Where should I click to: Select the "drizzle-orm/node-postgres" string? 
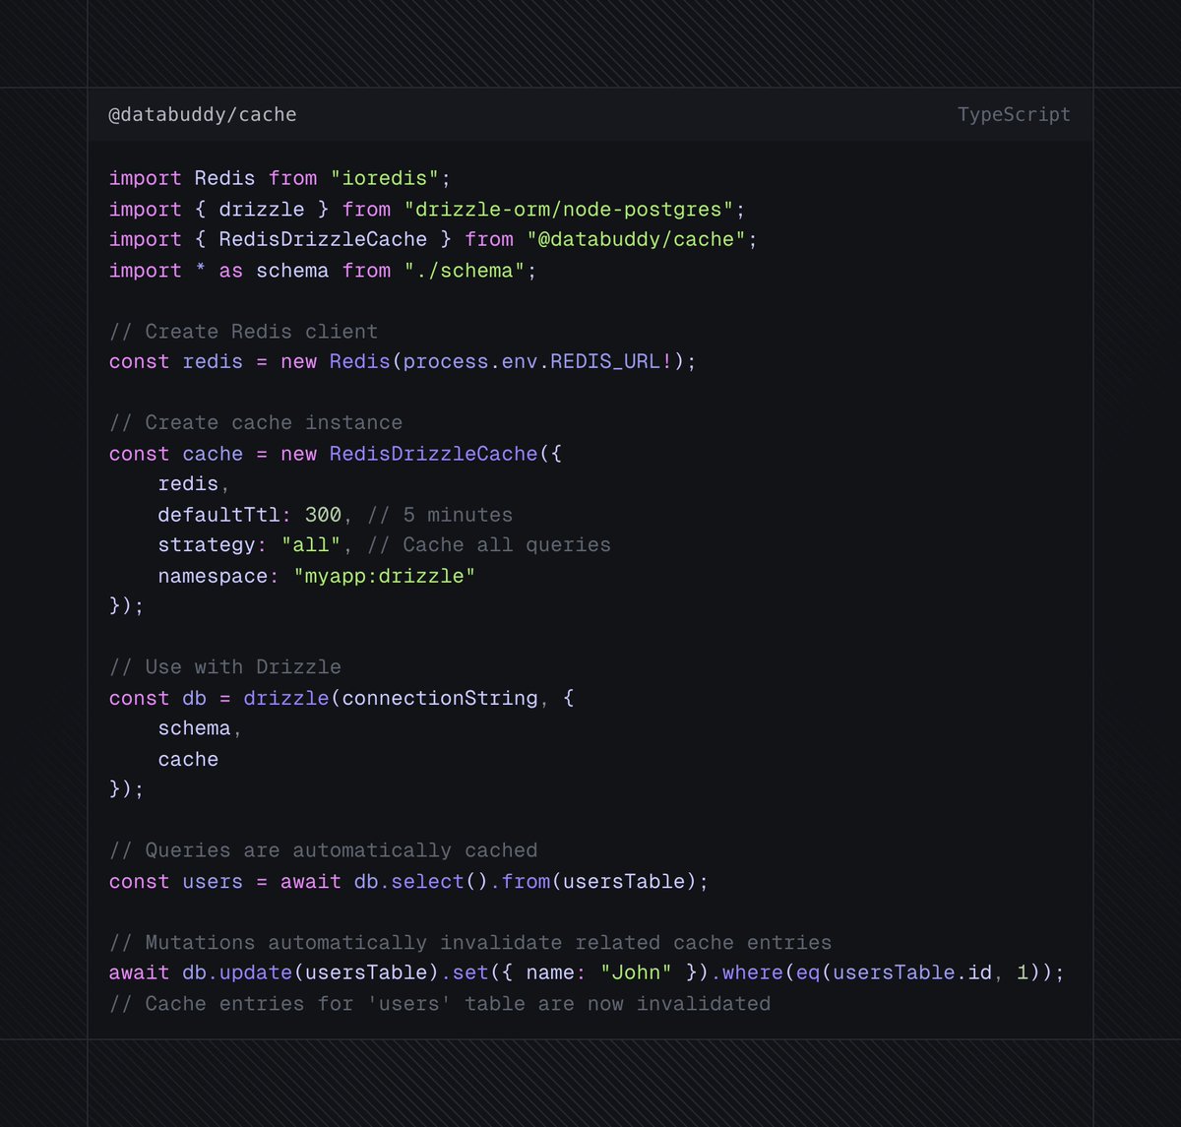point(569,210)
